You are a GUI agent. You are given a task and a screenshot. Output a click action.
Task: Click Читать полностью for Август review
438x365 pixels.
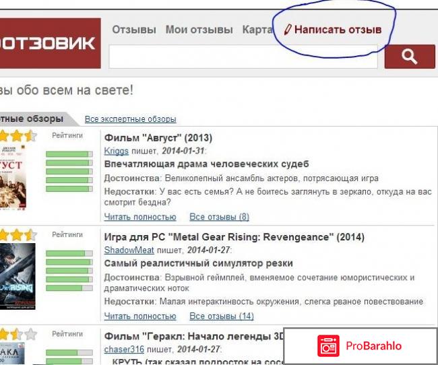(x=140, y=217)
